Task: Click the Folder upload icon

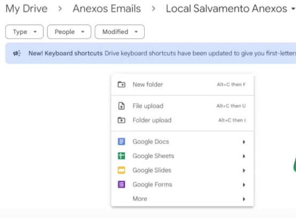Action: coord(121,120)
